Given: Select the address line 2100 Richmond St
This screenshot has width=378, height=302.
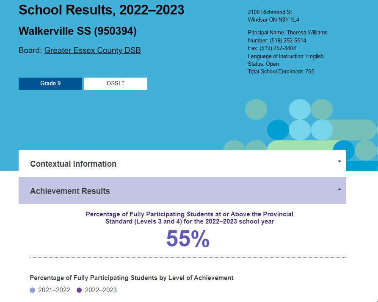Looking at the screenshot, I should [x=270, y=12].
